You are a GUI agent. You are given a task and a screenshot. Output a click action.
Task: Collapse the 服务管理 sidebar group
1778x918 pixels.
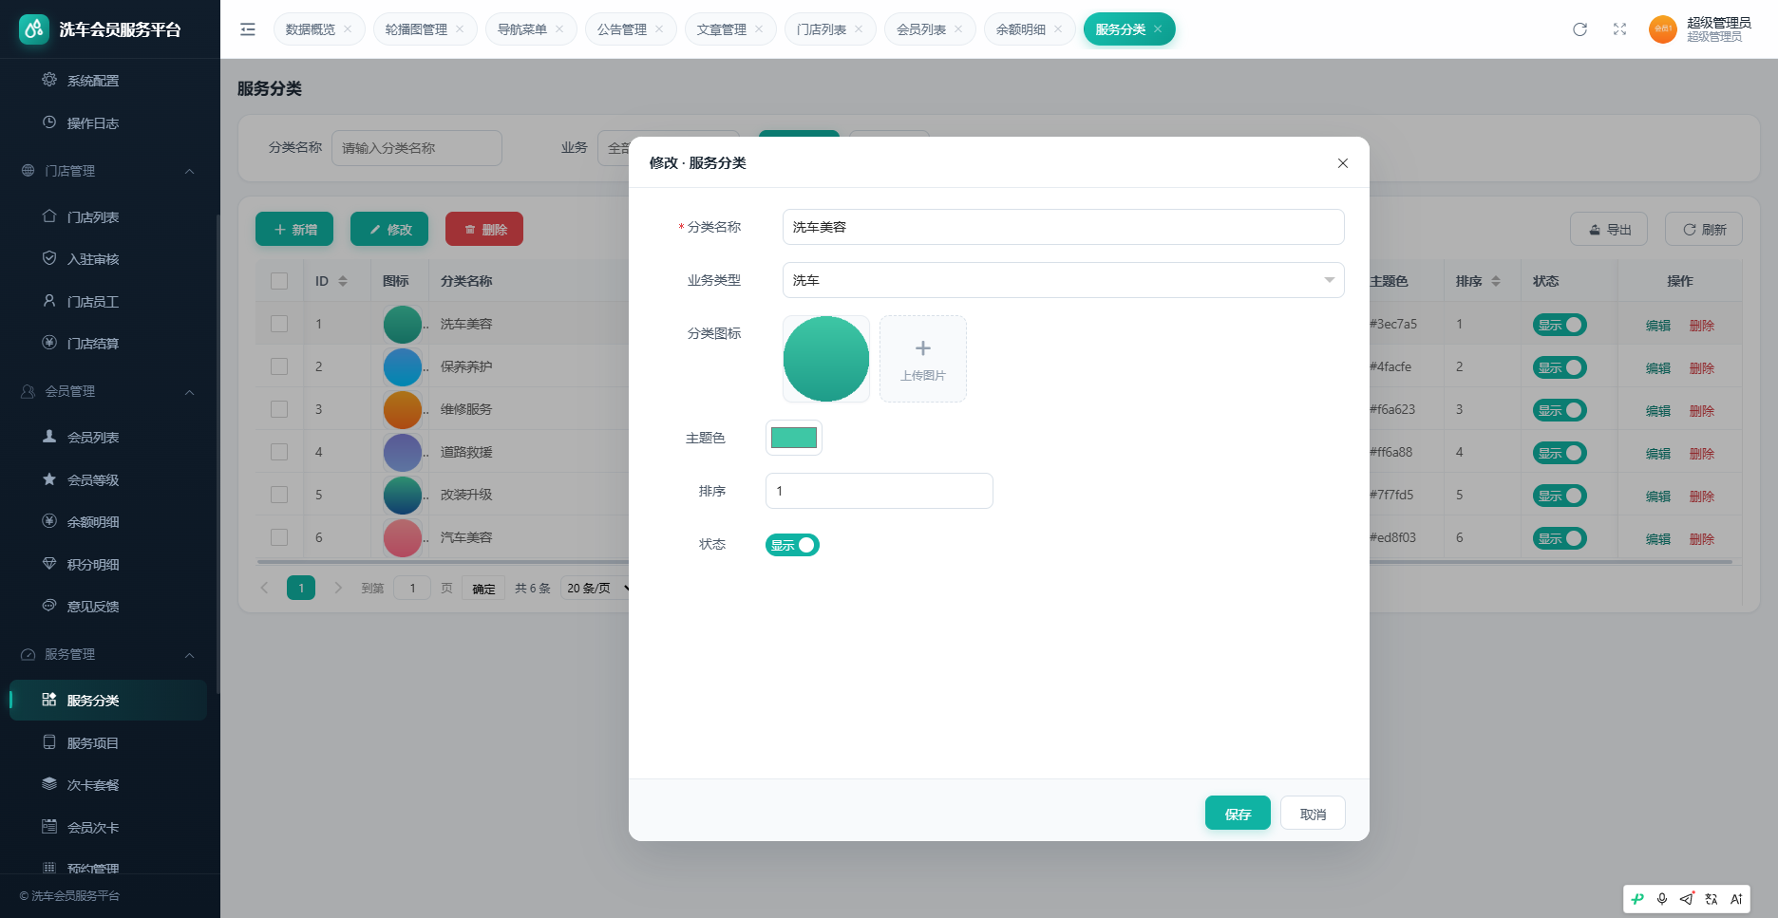click(110, 654)
